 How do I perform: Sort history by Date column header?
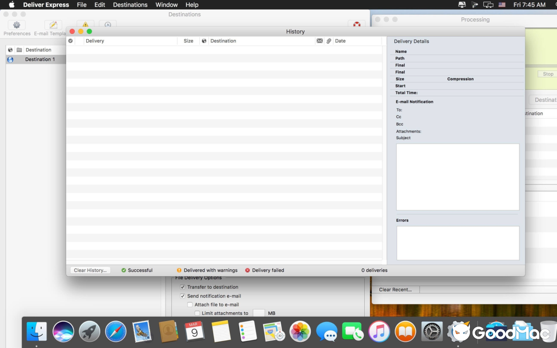(340, 41)
